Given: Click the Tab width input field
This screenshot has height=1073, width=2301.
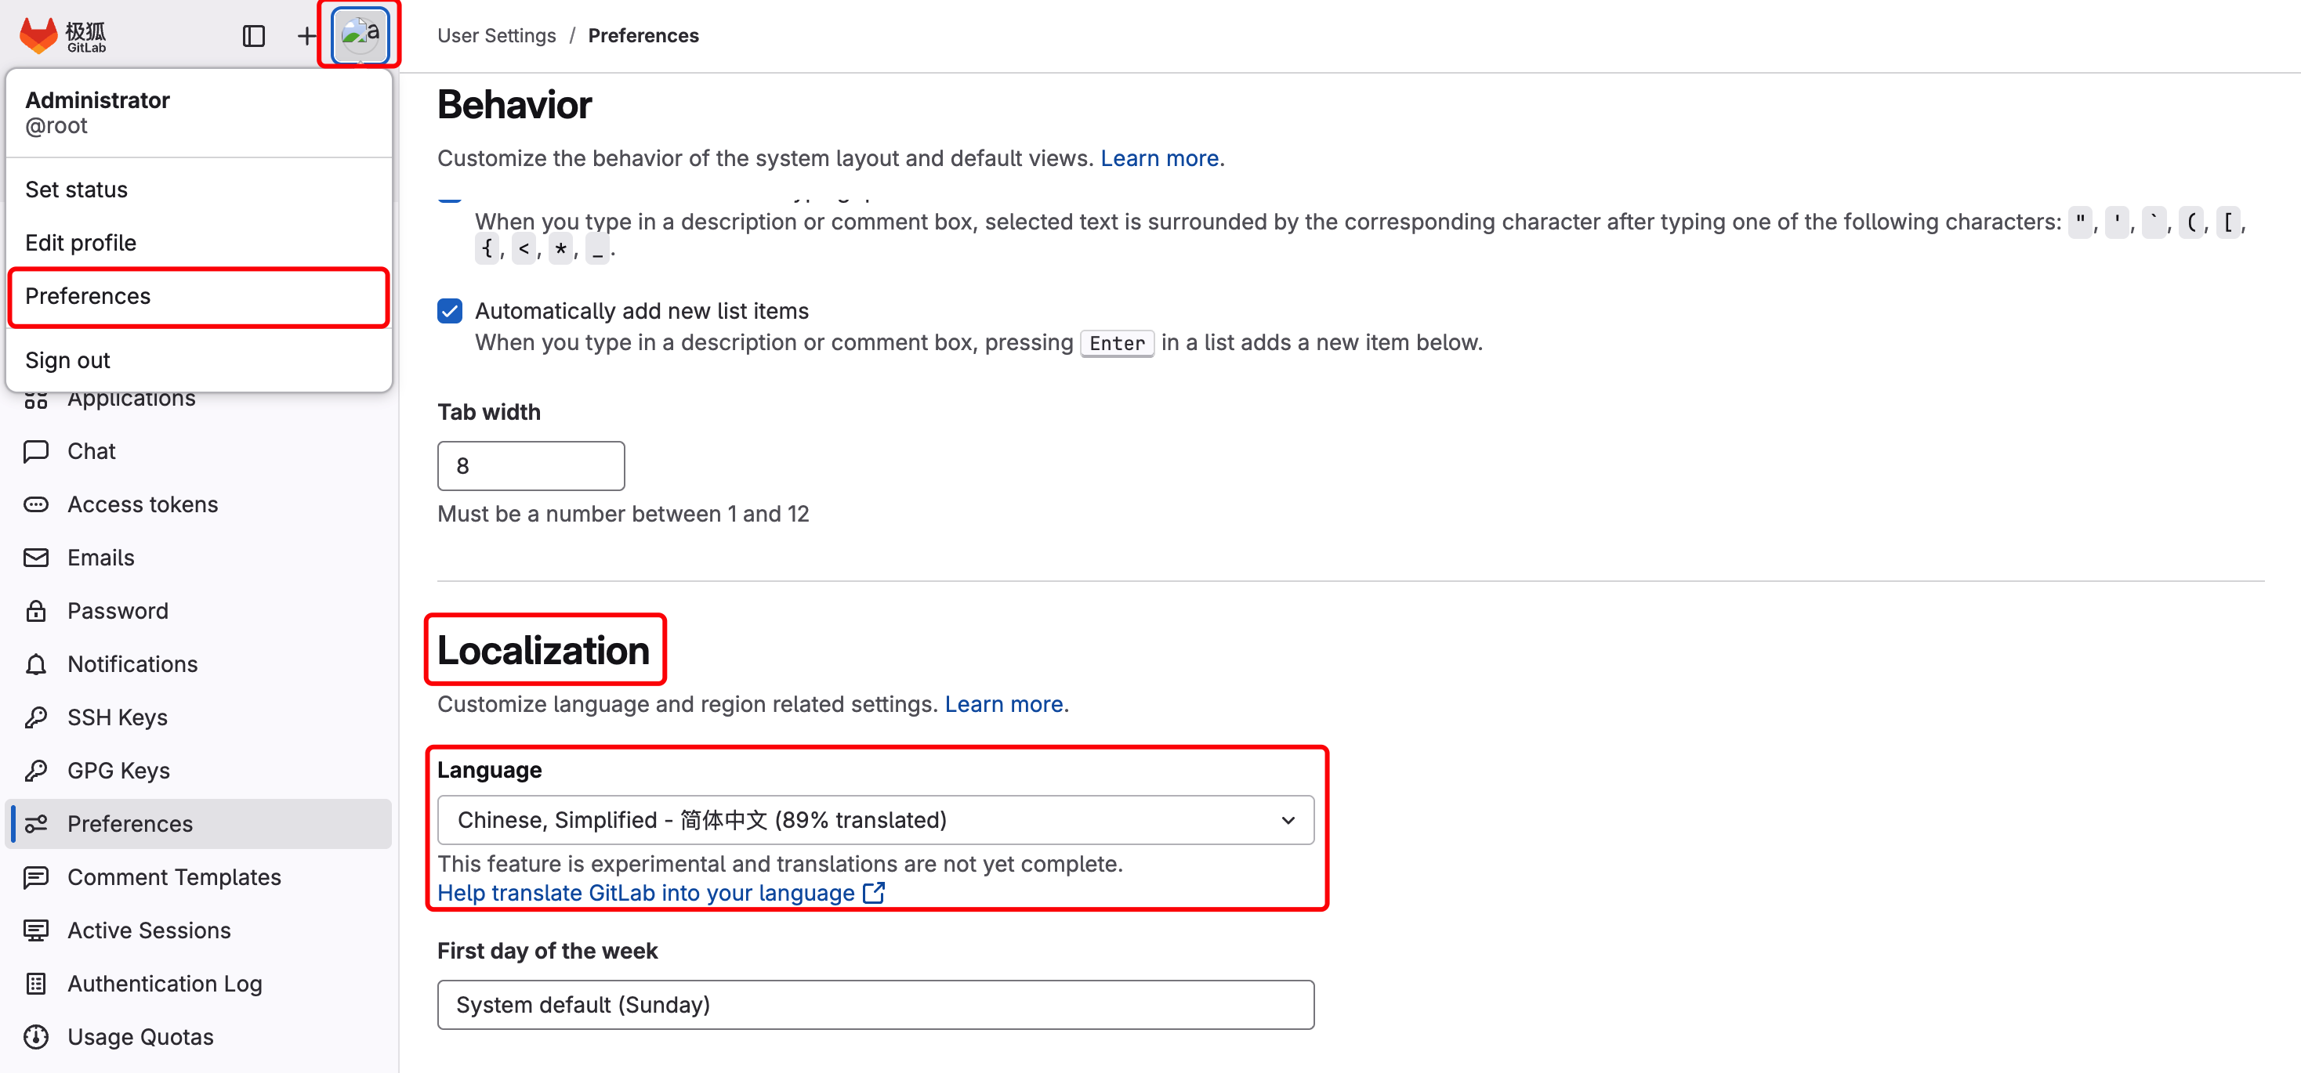Looking at the screenshot, I should point(531,466).
